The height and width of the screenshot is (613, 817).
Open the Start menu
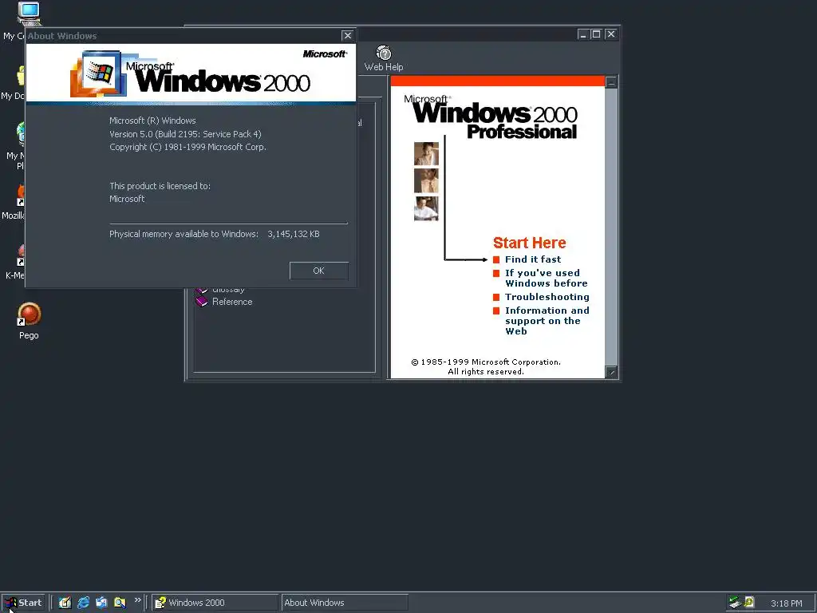click(23, 603)
